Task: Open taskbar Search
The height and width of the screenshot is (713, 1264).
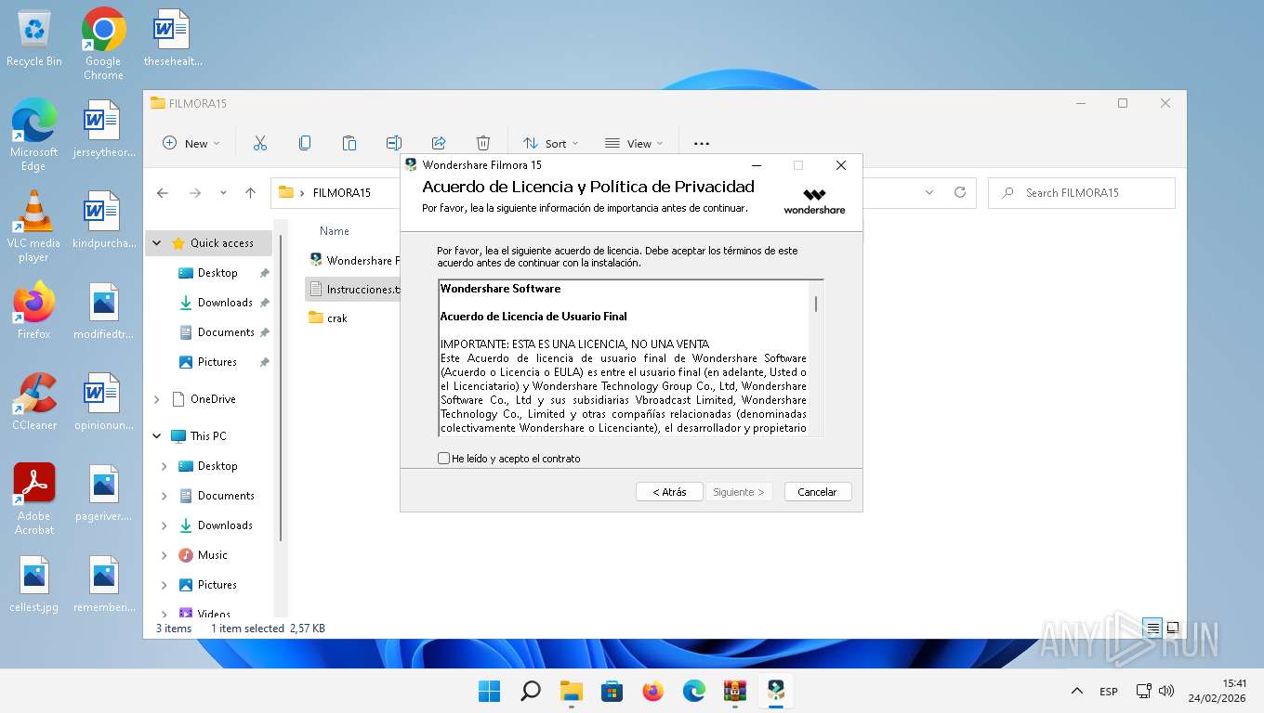Action: pyautogui.click(x=530, y=691)
